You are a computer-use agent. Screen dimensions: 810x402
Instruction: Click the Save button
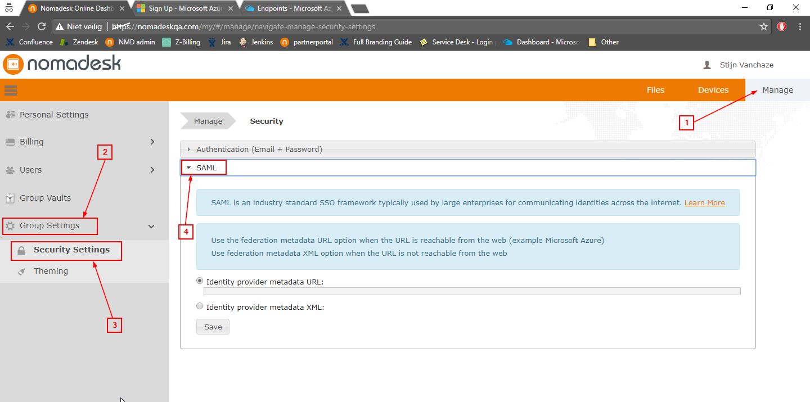pyautogui.click(x=213, y=327)
